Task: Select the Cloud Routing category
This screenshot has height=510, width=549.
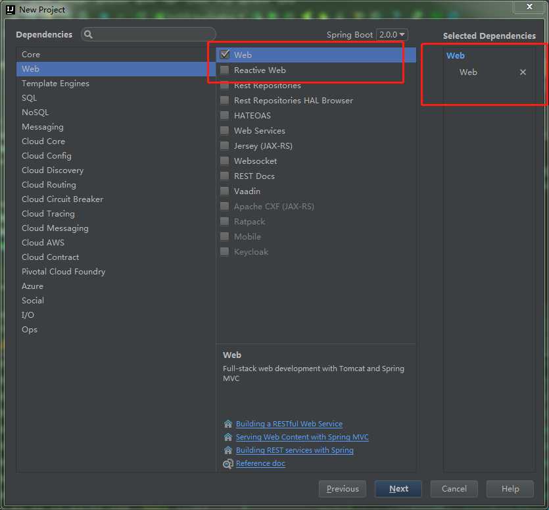Action: (116, 185)
